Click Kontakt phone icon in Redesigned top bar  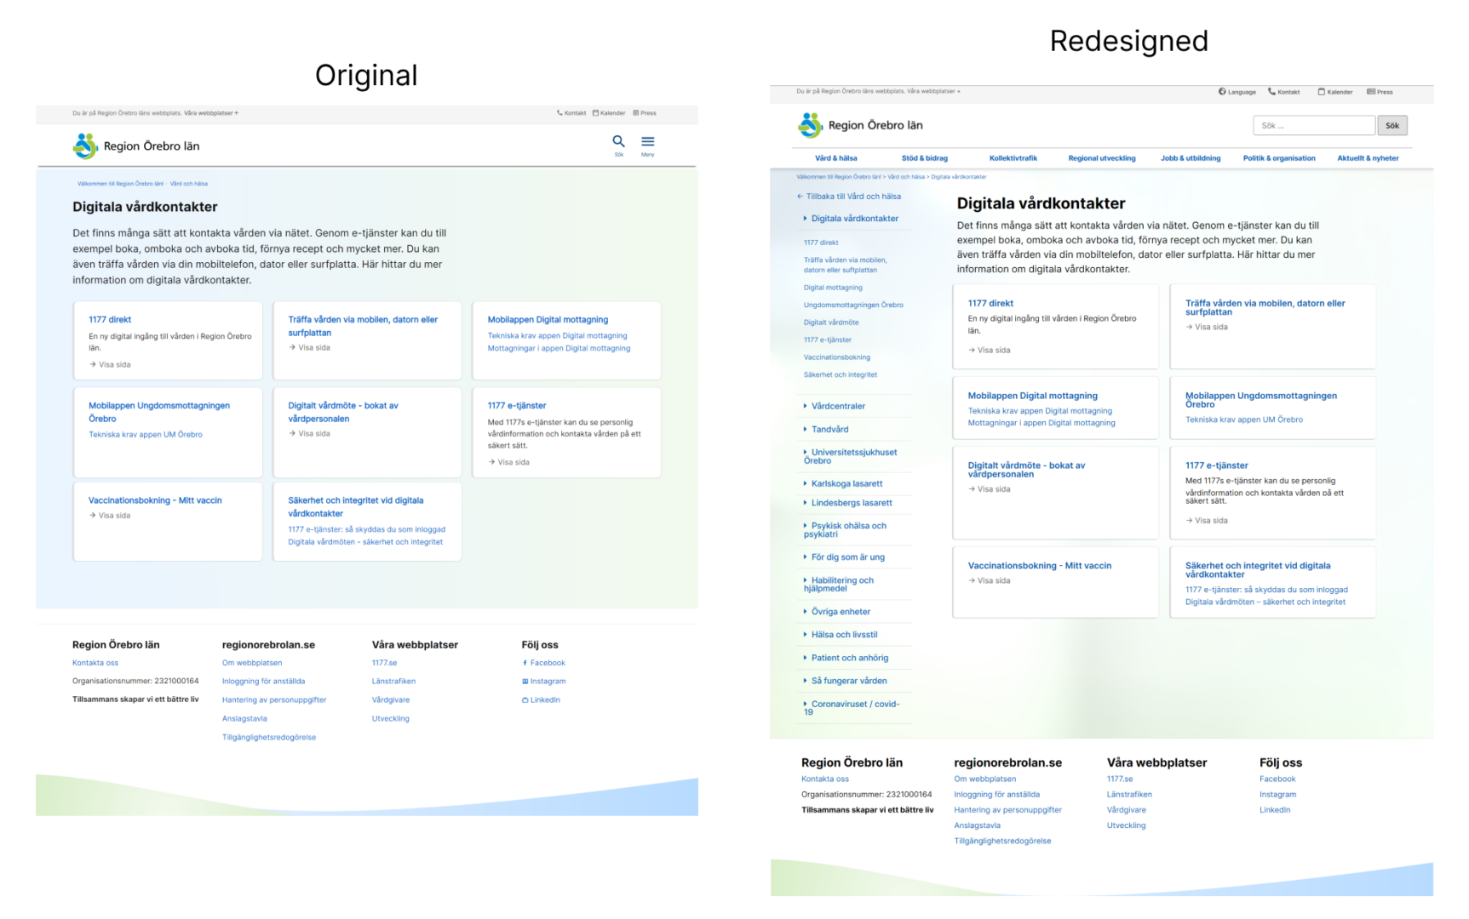[1271, 92]
